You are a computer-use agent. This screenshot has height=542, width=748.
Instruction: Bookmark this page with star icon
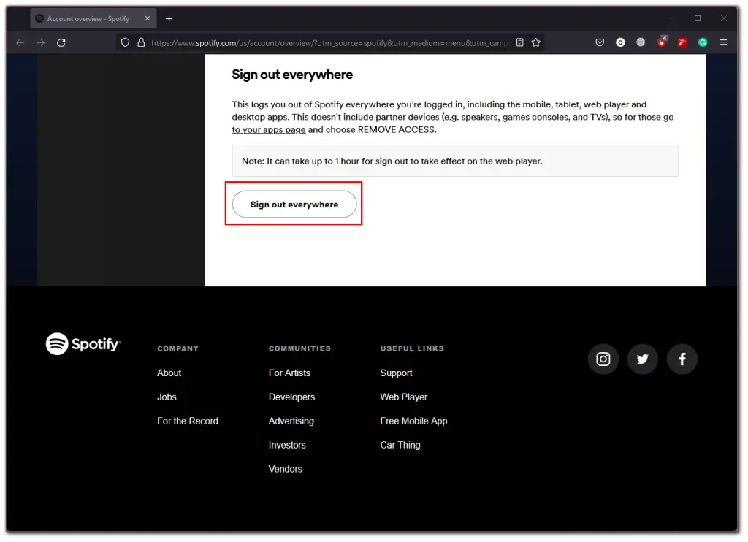point(536,43)
